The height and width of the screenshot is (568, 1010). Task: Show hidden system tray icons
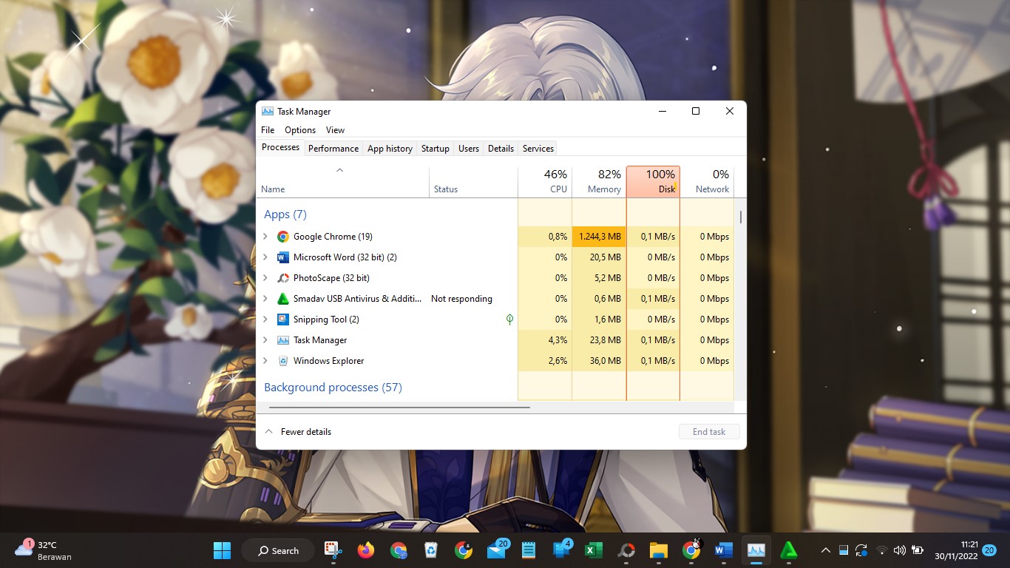(x=826, y=550)
